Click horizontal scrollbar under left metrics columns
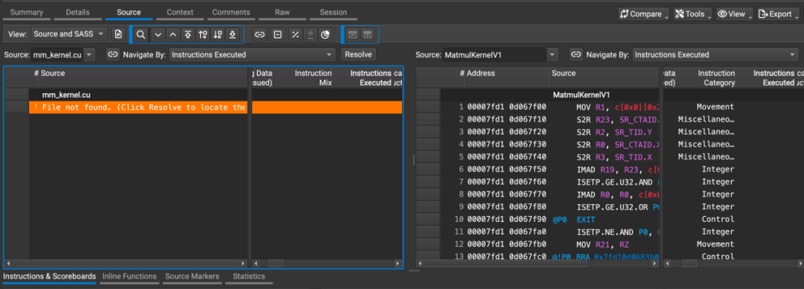This screenshot has width=804, height=289. click(x=327, y=264)
